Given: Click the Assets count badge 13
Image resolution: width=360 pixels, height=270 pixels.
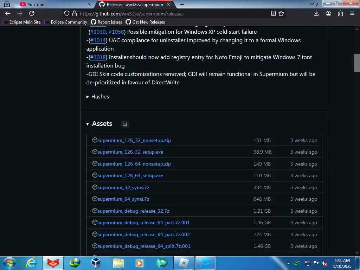Looking at the screenshot, I should point(125,124).
